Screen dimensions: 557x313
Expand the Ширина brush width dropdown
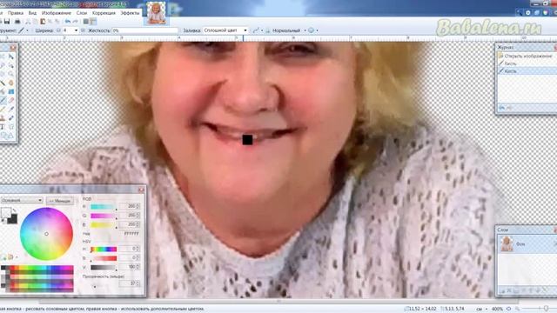coord(76,30)
